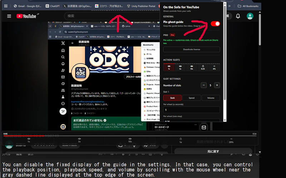Click the Deactivate license button

click(192, 49)
